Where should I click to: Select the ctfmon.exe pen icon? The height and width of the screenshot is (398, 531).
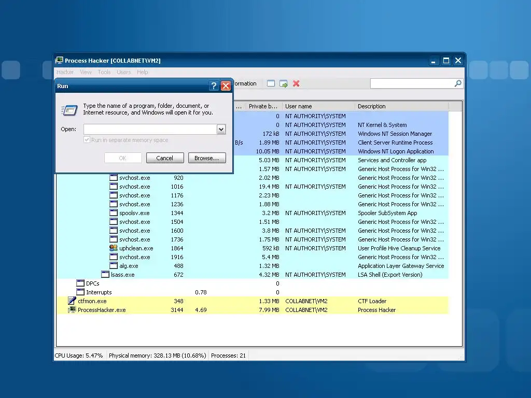click(72, 301)
